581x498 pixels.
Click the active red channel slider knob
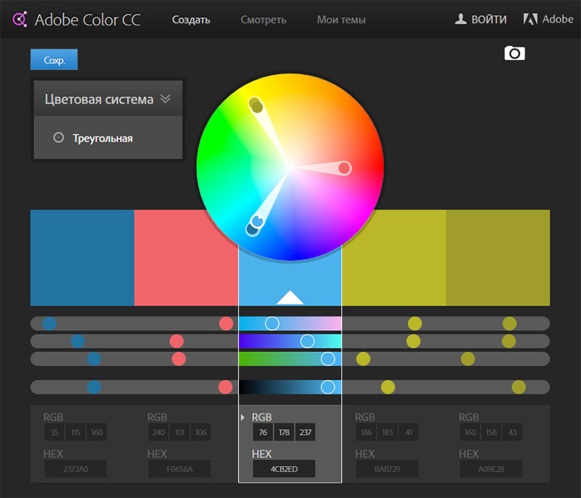(272, 323)
